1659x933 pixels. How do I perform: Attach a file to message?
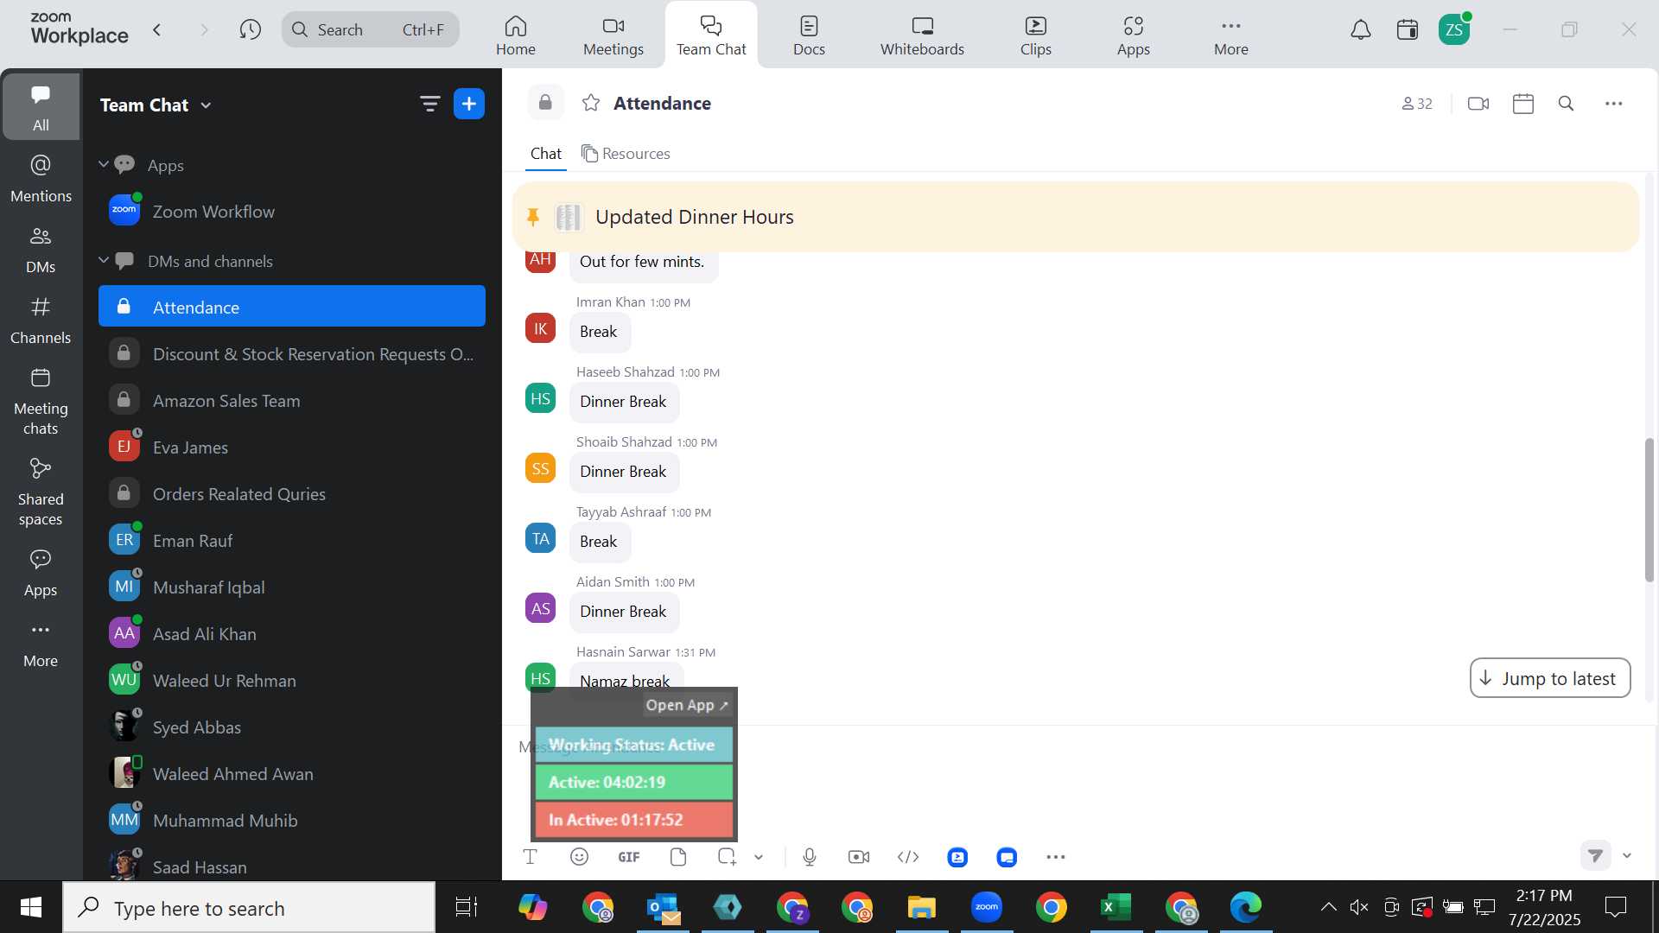pyautogui.click(x=678, y=857)
